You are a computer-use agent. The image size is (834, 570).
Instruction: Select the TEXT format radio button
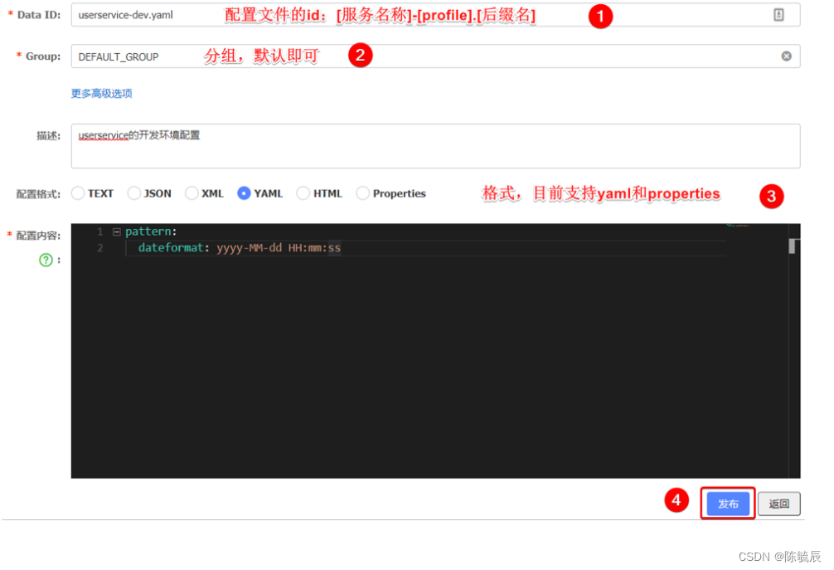[78, 193]
